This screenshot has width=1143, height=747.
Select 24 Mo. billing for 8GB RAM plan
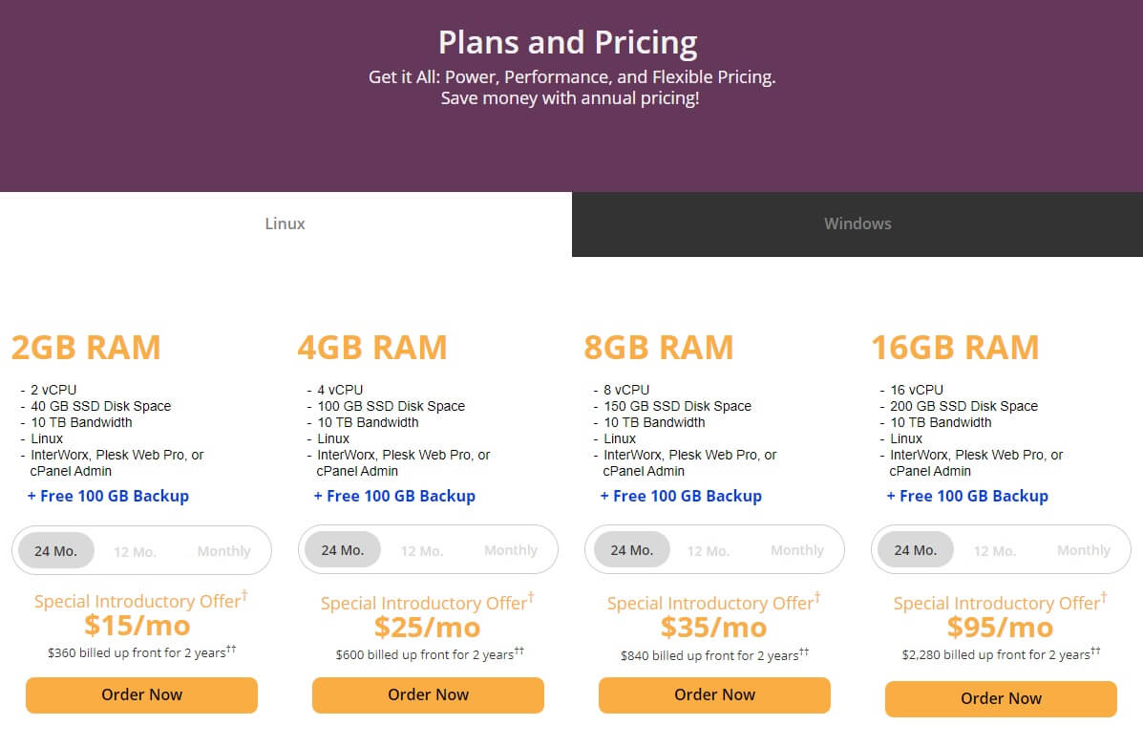631,550
